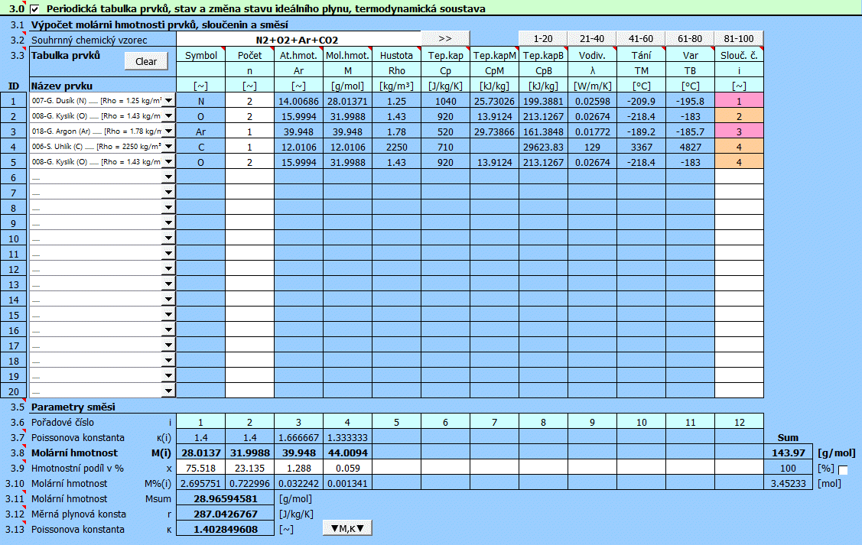Click the Počet count cell for Argon
The height and width of the screenshot is (545, 862).
tap(249, 131)
